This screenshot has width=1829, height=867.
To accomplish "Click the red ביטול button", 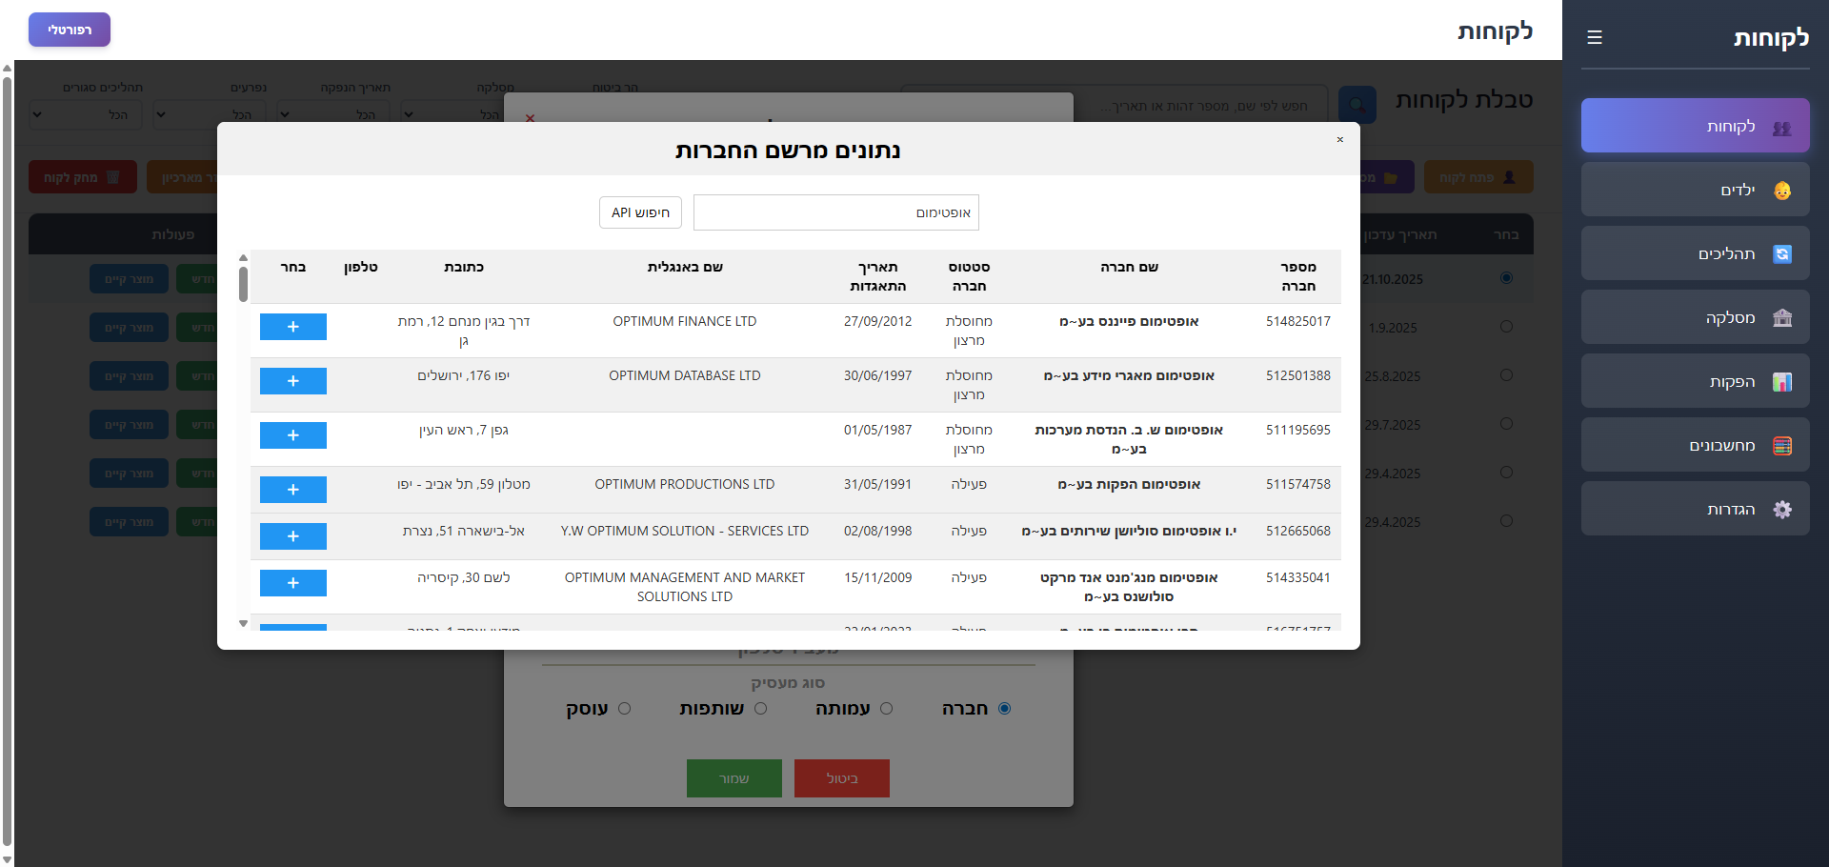I will point(842,778).
